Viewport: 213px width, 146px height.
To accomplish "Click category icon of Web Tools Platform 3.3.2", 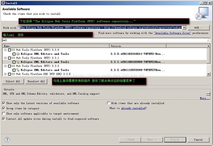I will coord(13,66).
